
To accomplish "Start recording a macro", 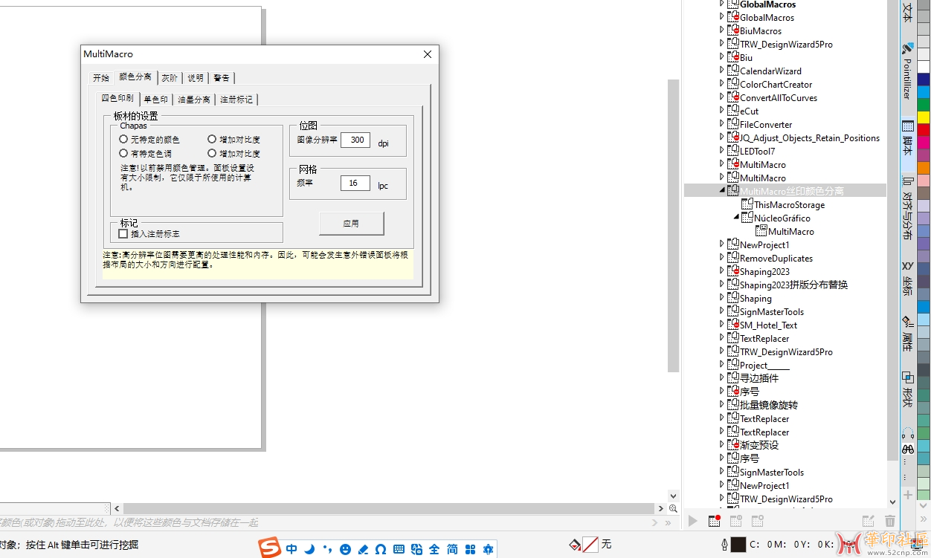I will pos(714,521).
